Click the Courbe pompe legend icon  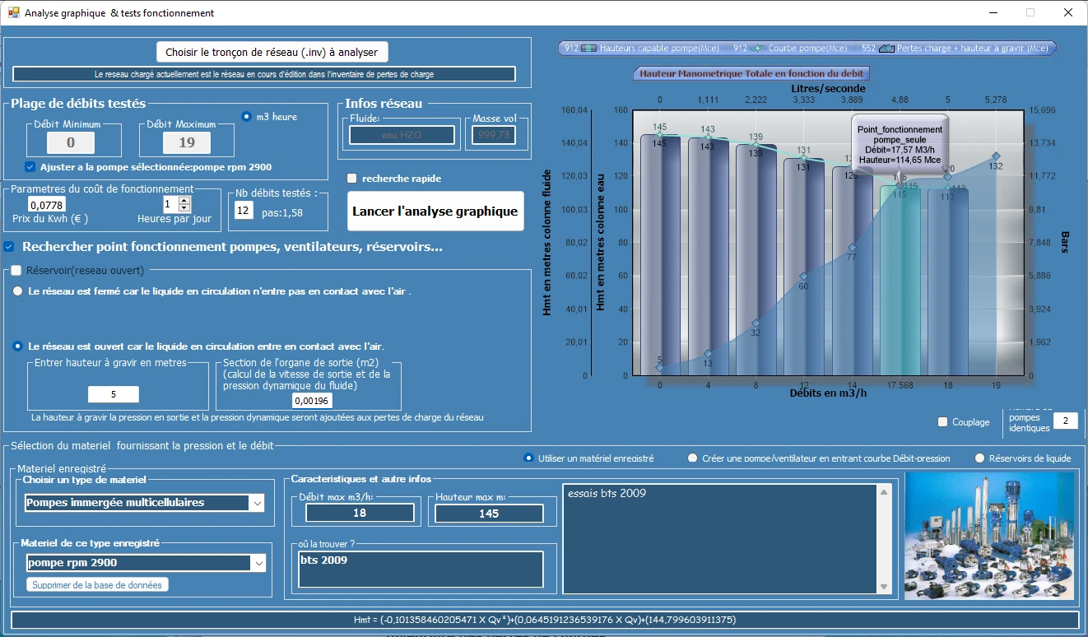pyautogui.click(x=758, y=49)
